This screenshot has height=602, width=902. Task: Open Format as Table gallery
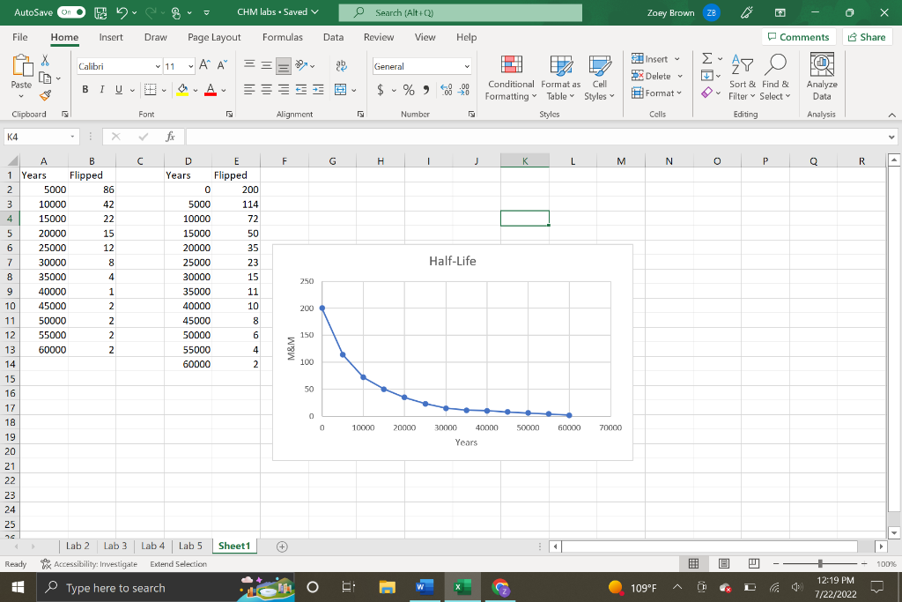point(561,78)
